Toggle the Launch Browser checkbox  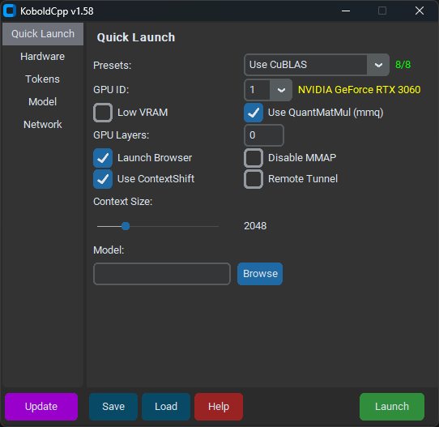pos(103,158)
